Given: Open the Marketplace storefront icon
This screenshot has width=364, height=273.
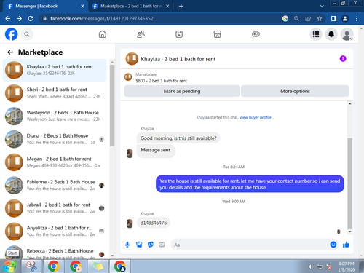Looking at the screenshot, I should click(217, 34).
